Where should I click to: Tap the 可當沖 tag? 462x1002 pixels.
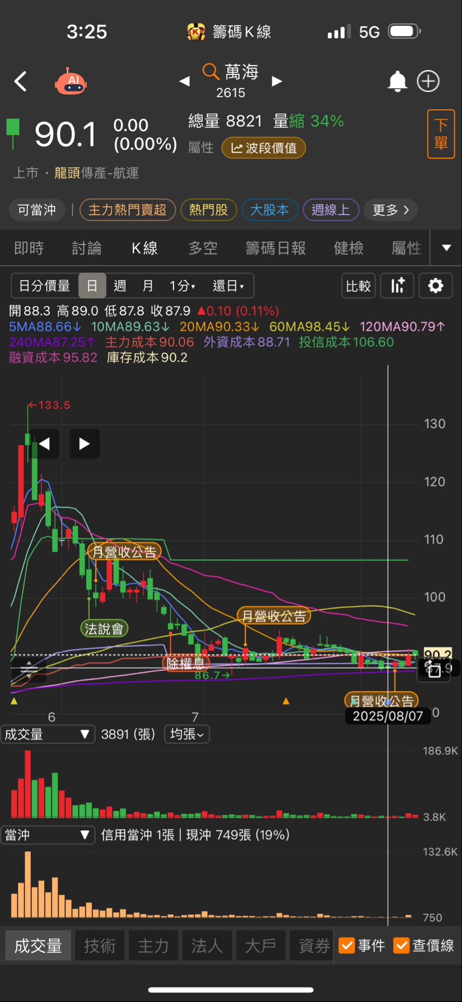tap(37, 210)
